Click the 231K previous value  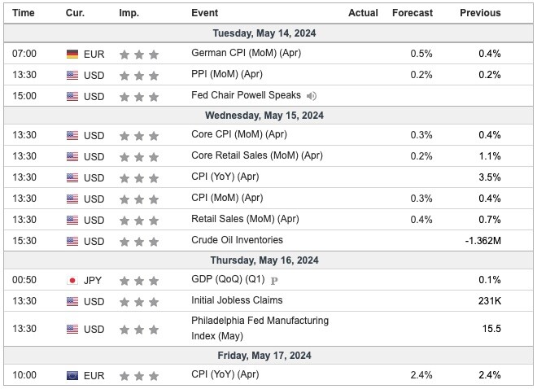[x=490, y=301]
